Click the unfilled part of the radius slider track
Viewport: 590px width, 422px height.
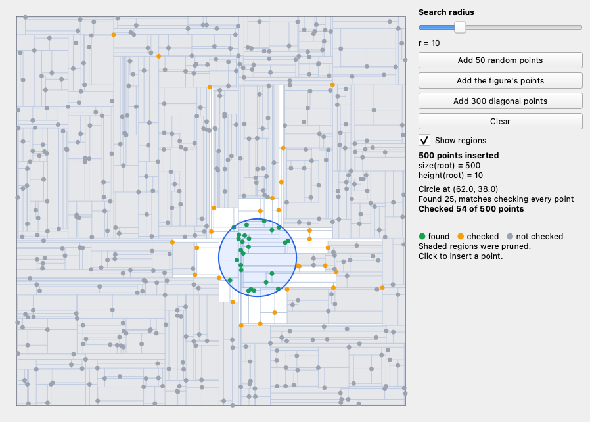(524, 27)
